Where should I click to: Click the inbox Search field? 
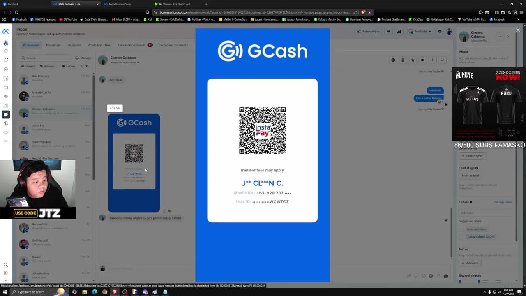point(45,58)
